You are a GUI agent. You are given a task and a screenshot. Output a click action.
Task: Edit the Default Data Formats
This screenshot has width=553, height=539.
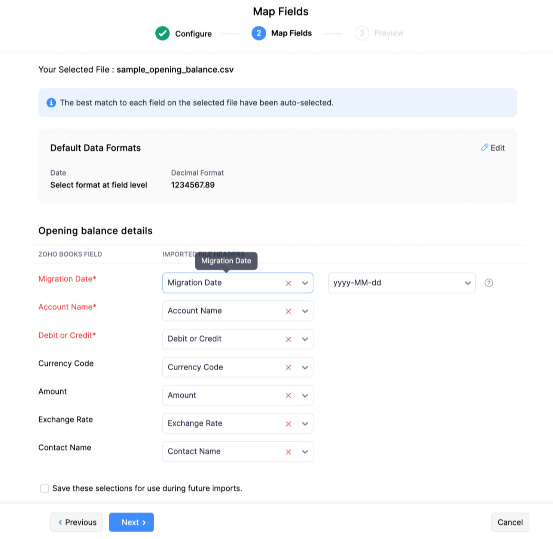[493, 148]
